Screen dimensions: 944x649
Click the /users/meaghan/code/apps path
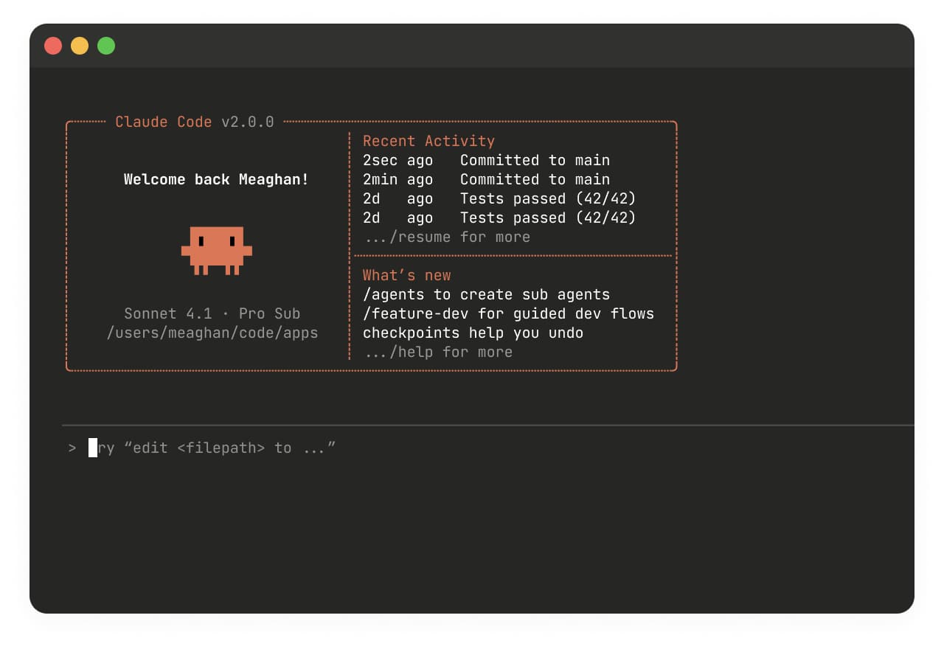(212, 333)
